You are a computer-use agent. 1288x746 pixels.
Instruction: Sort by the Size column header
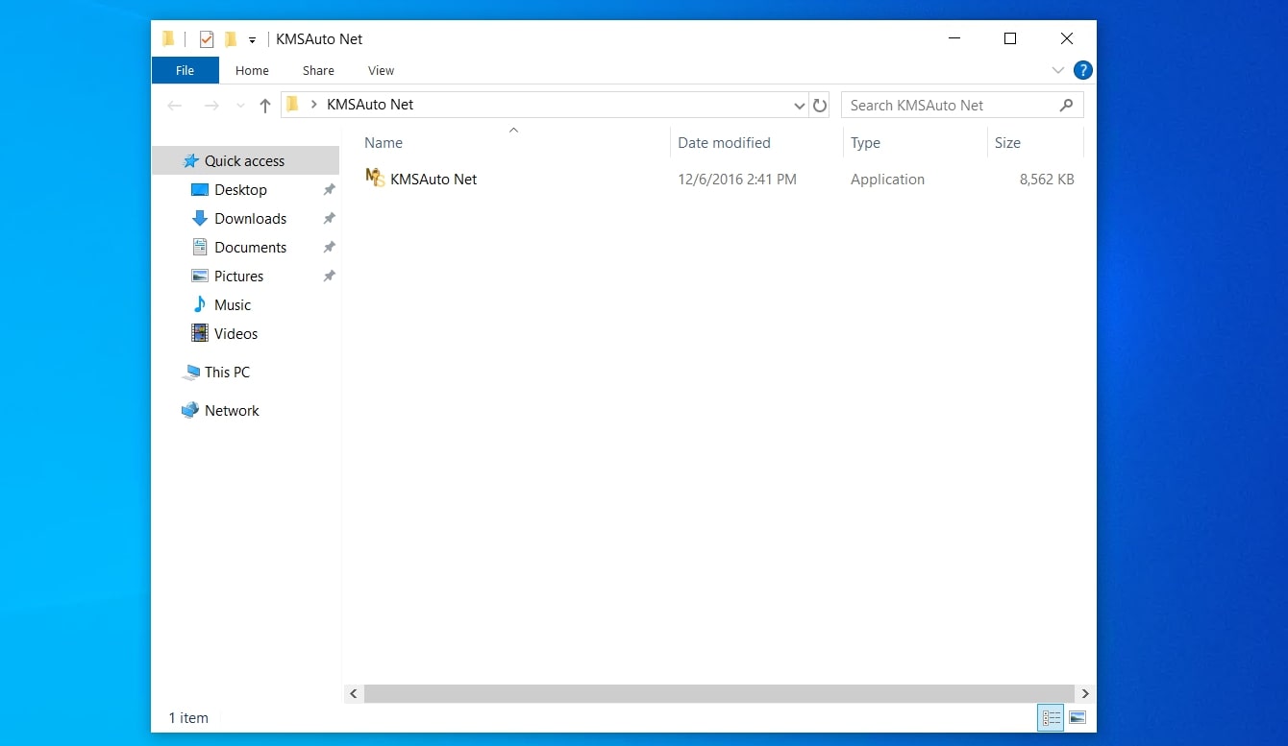tap(1007, 143)
